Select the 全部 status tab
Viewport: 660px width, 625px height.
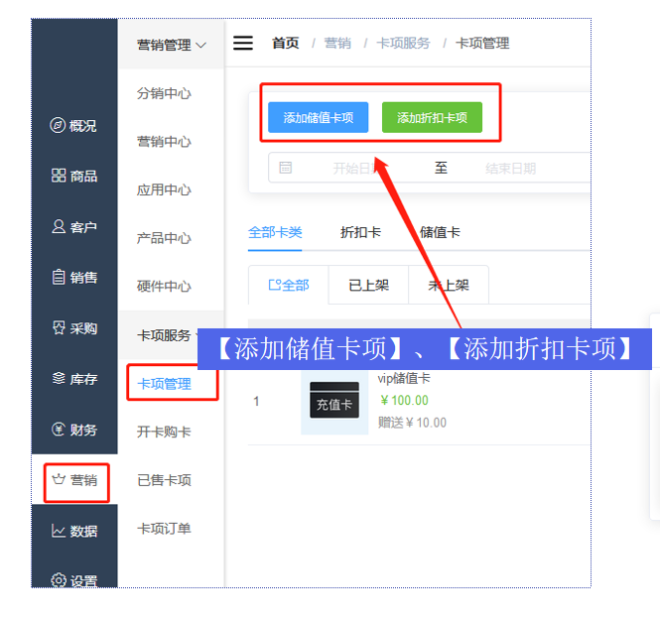coord(289,285)
